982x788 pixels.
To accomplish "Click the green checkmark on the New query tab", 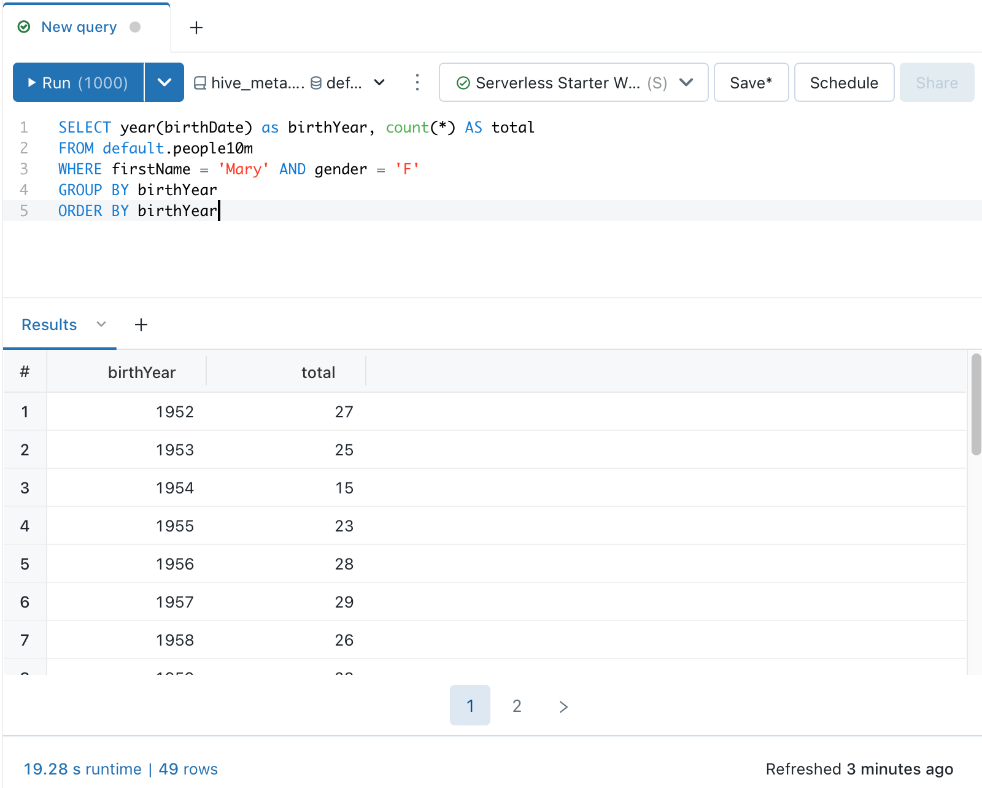I will (23, 26).
